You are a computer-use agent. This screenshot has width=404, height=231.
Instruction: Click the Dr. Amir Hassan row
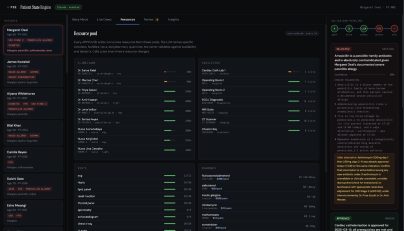click(134, 101)
